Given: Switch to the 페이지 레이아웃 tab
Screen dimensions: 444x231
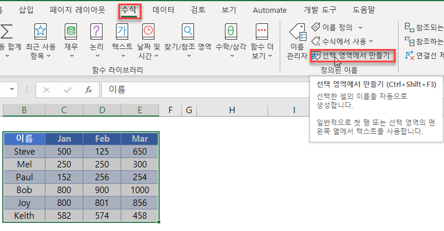Looking at the screenshot, I should pos(77,10).
